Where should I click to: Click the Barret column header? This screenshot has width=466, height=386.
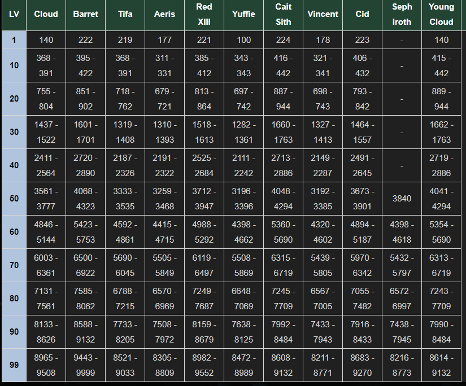(86, 14)
